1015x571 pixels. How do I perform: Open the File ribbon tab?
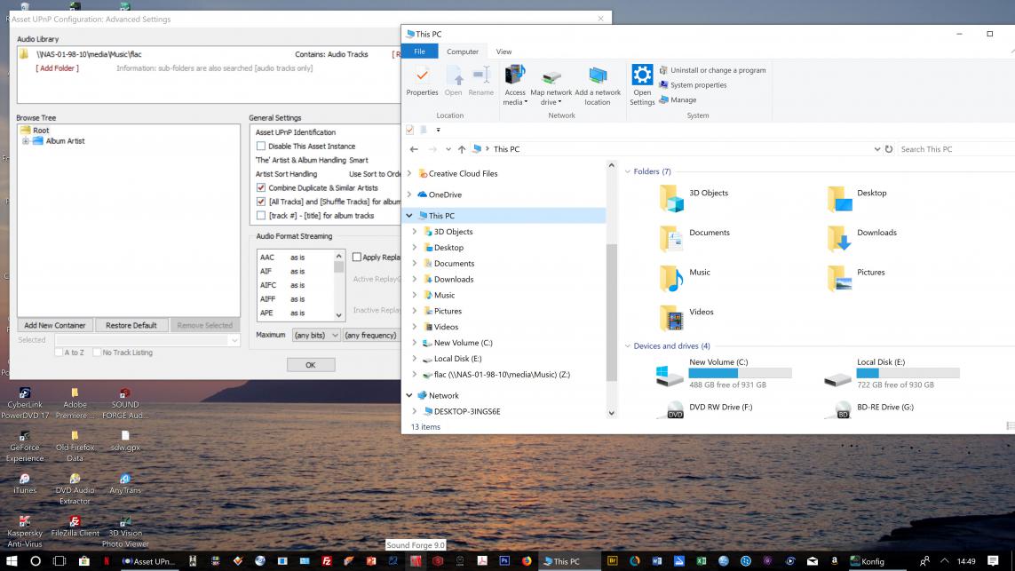coord(419,52)
